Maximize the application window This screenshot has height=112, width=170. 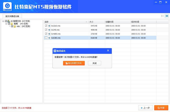[160, 2]
